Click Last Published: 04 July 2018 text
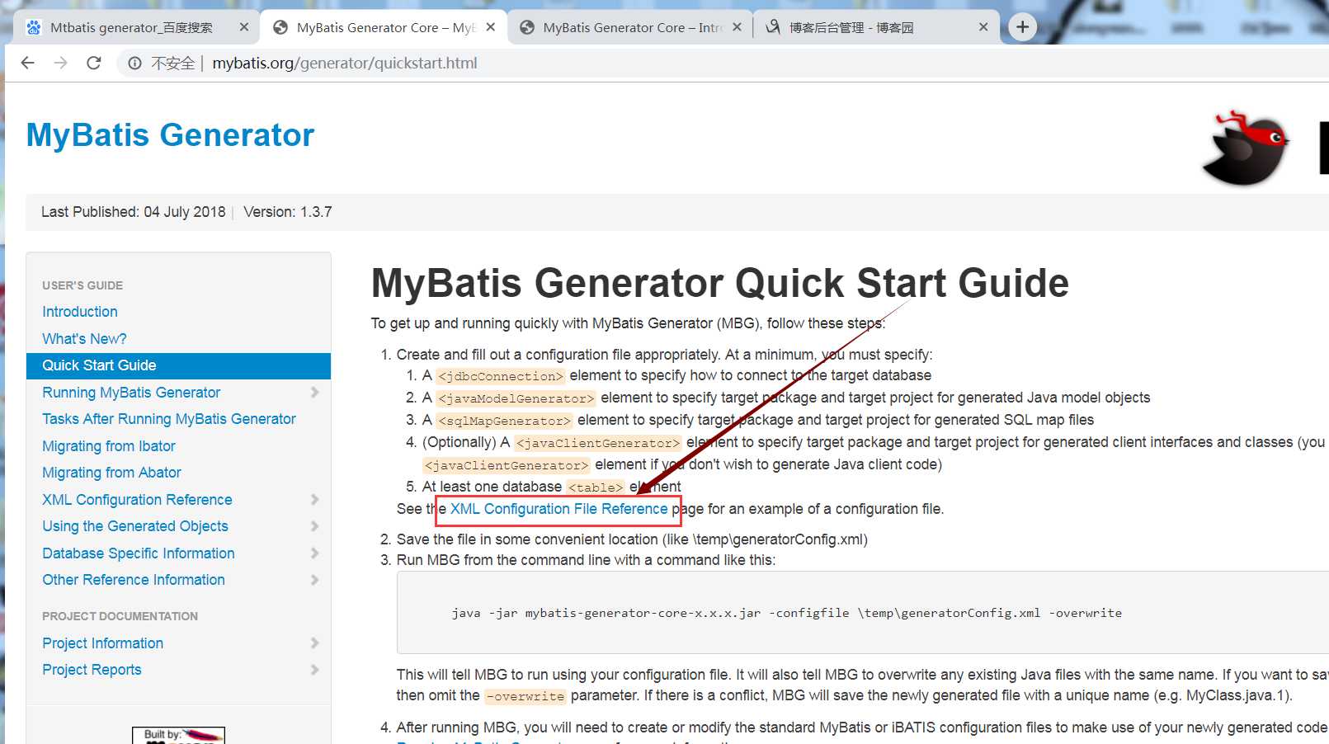 click(134, 212)
